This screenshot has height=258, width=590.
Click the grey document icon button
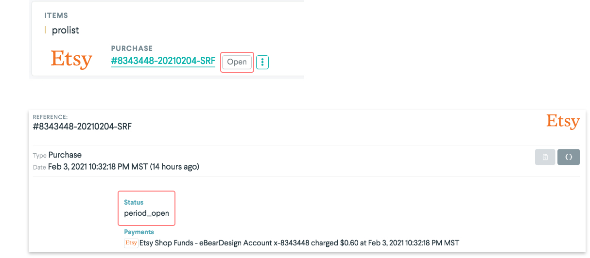545,157
